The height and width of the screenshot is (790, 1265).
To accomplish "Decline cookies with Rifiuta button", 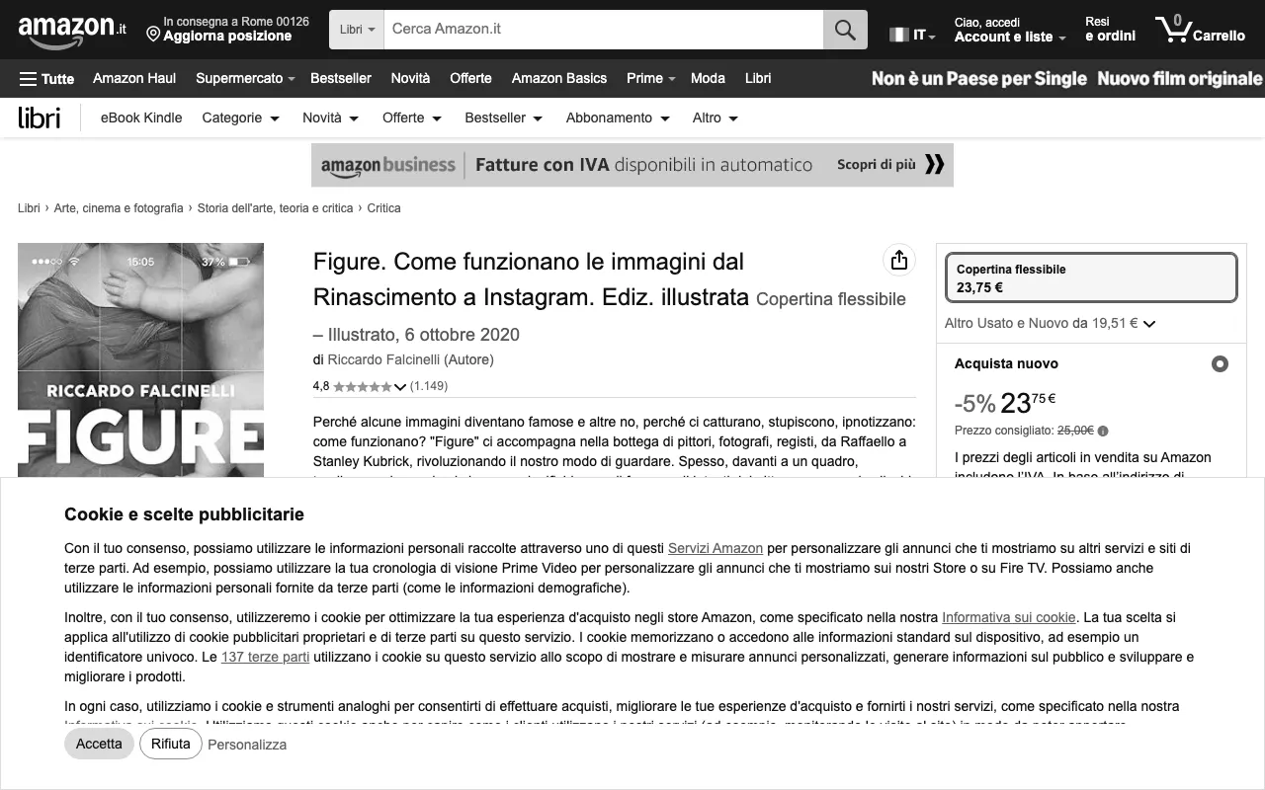I will (171, 744).
